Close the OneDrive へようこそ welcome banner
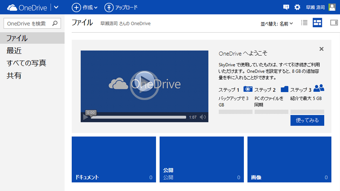 click(x=321, y=49)
